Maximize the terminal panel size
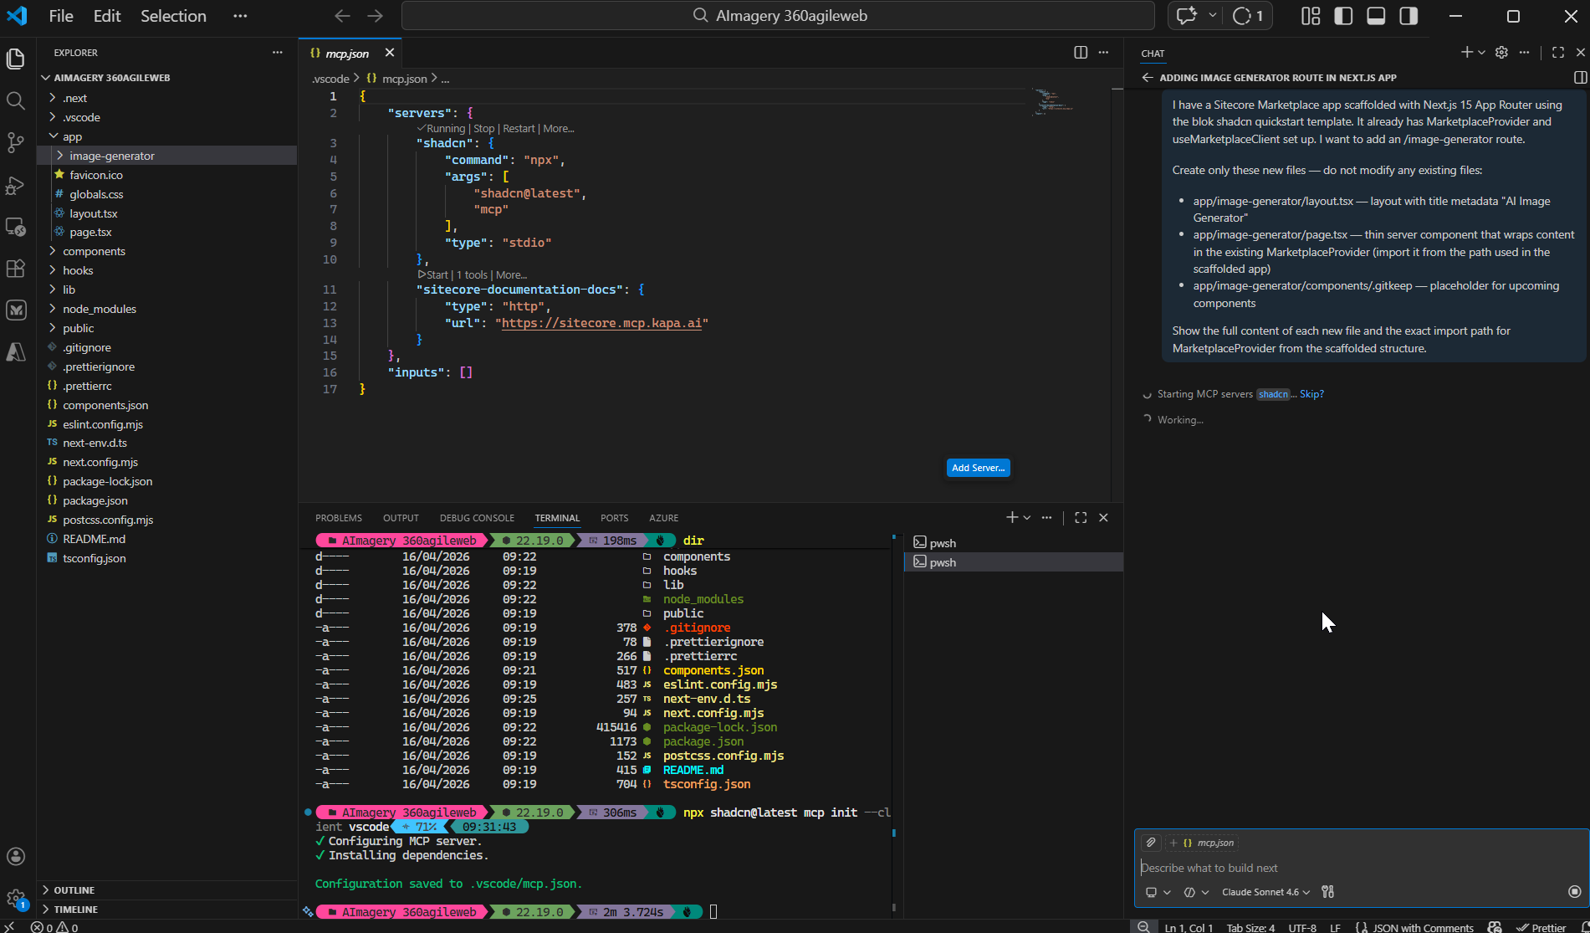The image size is (1590, 933). pyautogui.click(x=1081, y=518)
